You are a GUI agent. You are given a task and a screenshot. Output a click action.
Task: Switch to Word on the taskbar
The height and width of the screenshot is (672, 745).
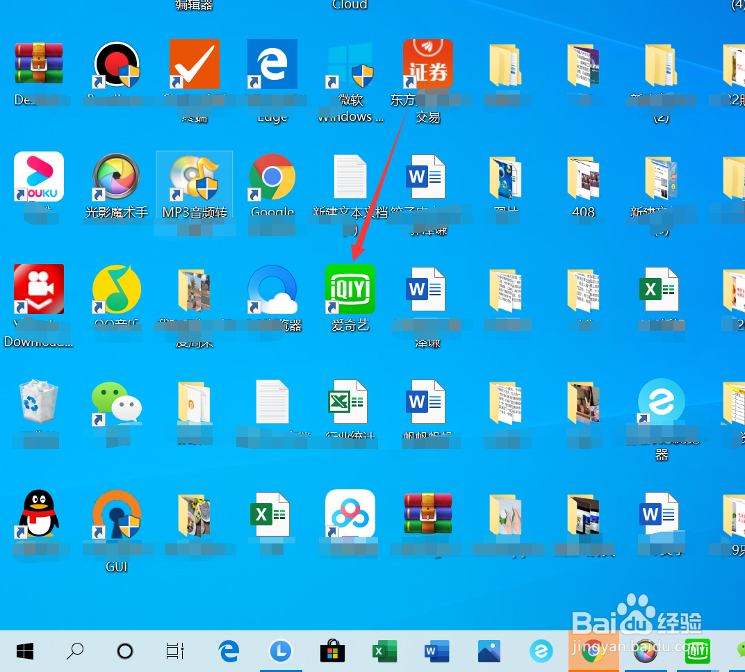(x=436, y=651)
